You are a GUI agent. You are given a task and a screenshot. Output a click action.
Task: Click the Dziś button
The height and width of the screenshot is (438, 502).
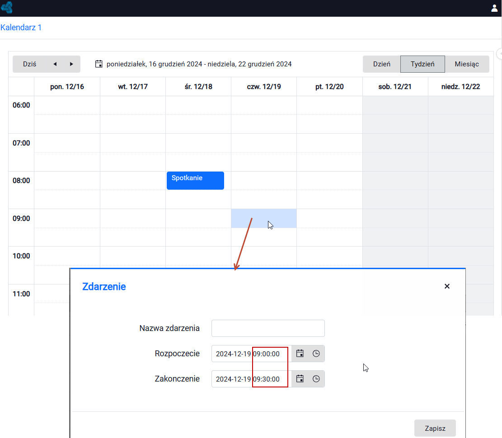coord(29,64)
